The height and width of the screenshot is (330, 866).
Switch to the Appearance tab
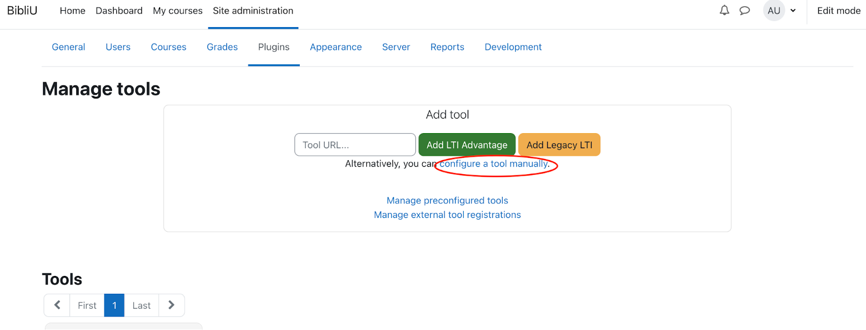(336, 47)
